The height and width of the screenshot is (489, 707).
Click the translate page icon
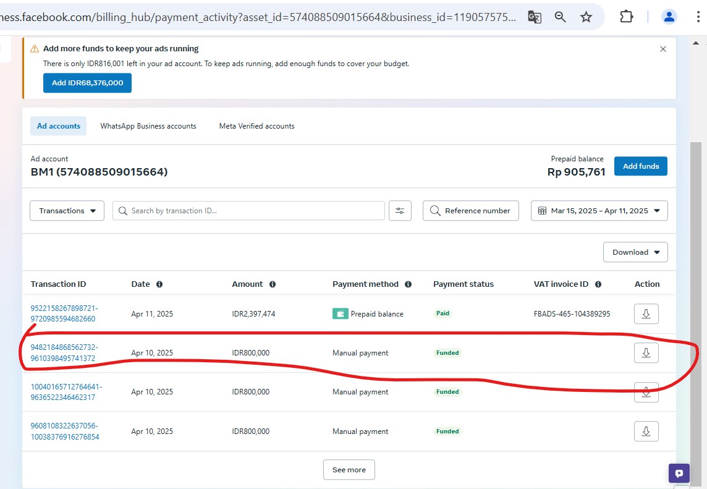(x=535, y=17)
